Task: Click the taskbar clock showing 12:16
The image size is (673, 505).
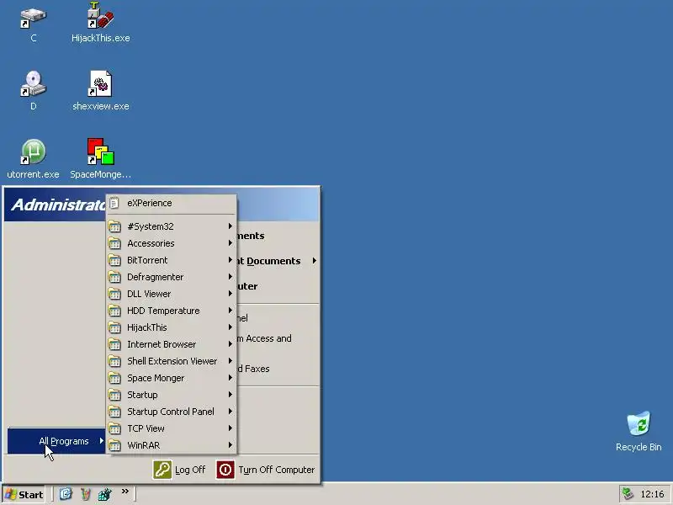Action: click(652, 494)
